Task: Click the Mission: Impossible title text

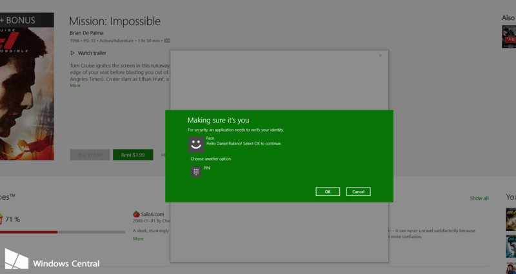Action: tap(115, 21)
